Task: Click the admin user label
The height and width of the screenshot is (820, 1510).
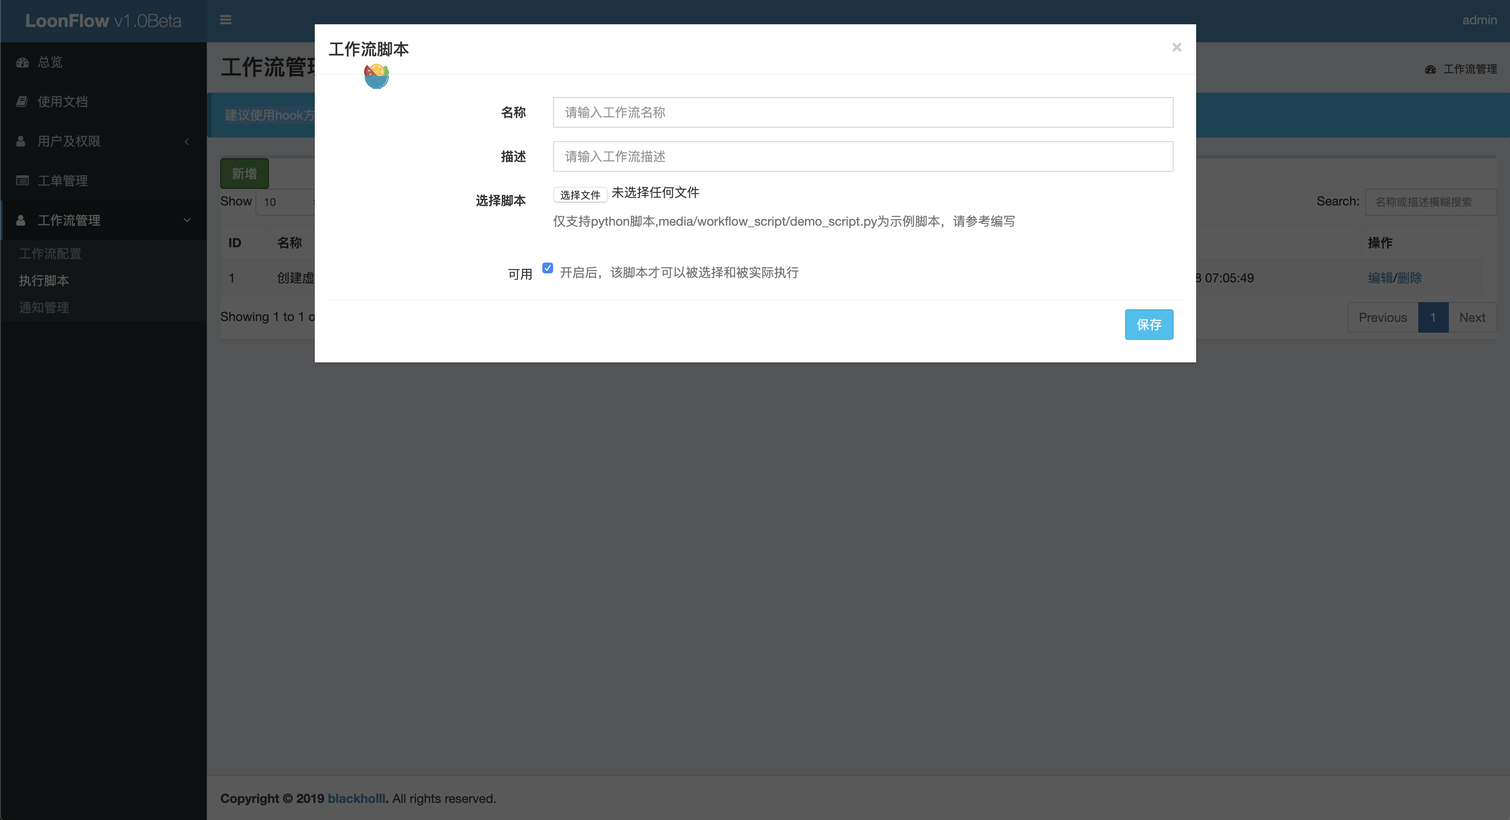Action: [1479, 20]
